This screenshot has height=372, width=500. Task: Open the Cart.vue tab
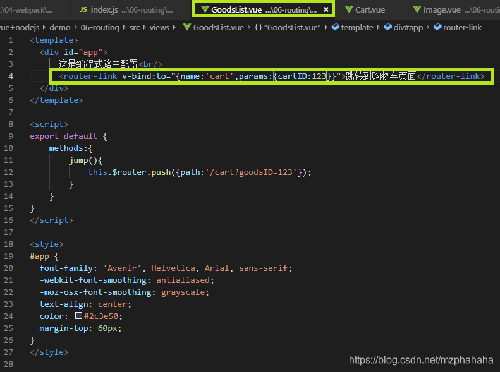pos(369,10)
